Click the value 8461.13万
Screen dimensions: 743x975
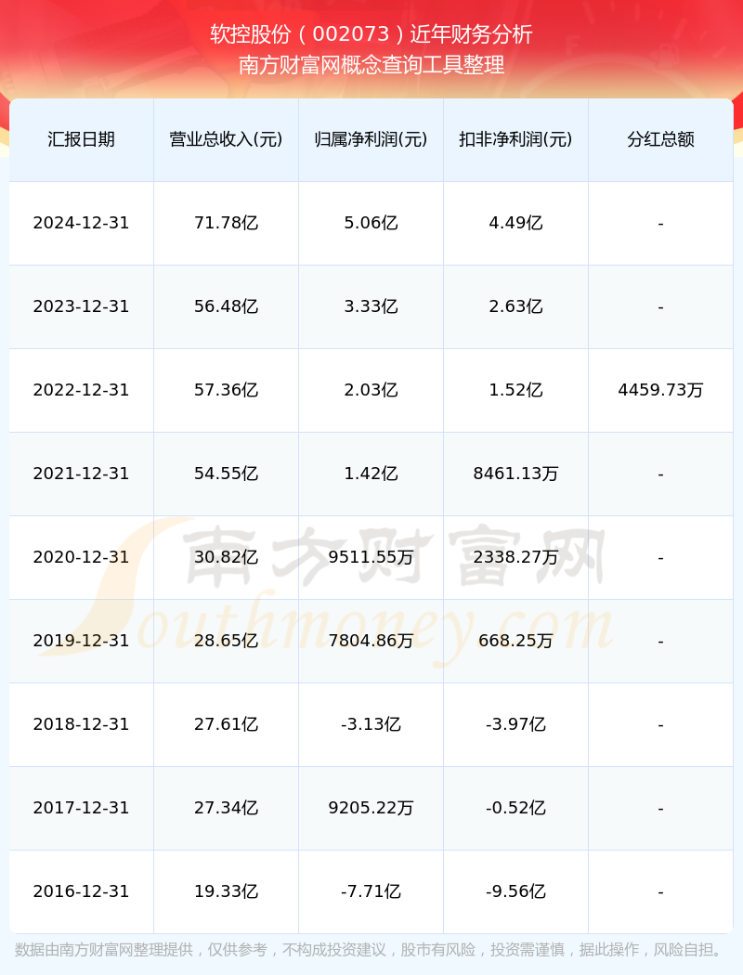tap(516, 474)
